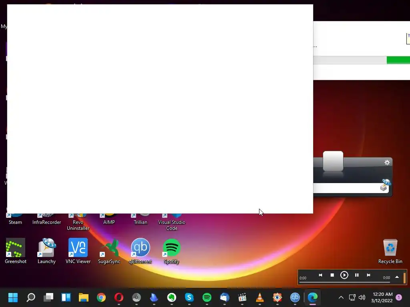Open taskbar Search magnifier

pos(31,297)
